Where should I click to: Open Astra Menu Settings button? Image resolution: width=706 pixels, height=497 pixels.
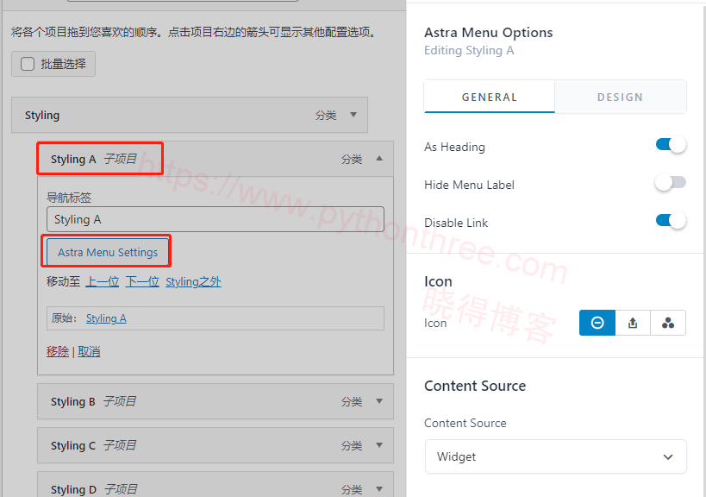tap(108, 252)
